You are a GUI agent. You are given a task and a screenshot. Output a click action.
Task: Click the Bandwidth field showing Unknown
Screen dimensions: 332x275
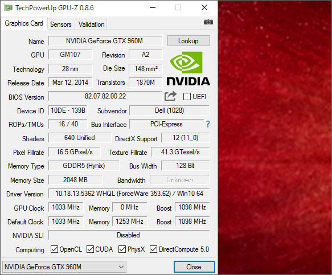179,180
